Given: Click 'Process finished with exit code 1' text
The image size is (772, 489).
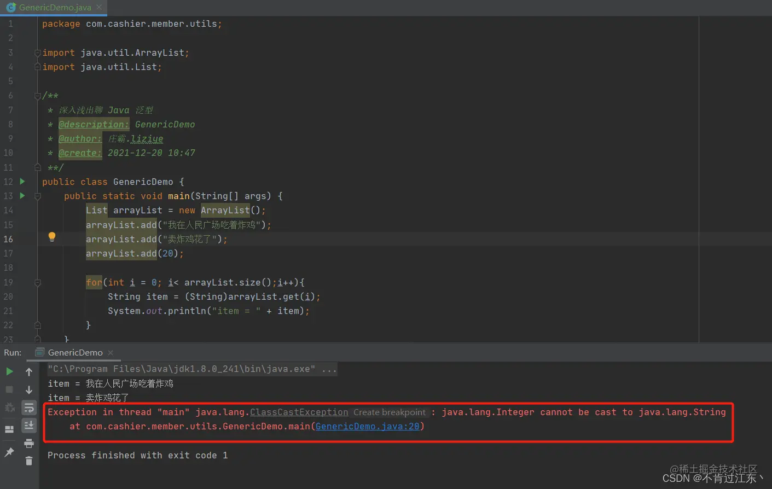Looking at the screenshot, I should tap(137, 455).
